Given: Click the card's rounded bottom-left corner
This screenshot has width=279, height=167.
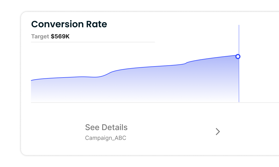Looking at the screenshot, I should point(23,153).
